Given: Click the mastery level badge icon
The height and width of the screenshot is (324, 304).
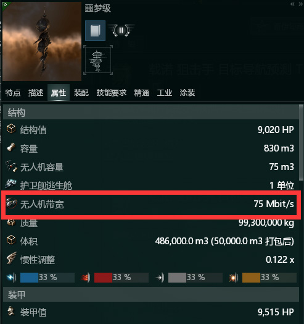Looking at the screenshot, I should (x=121, y=30).
